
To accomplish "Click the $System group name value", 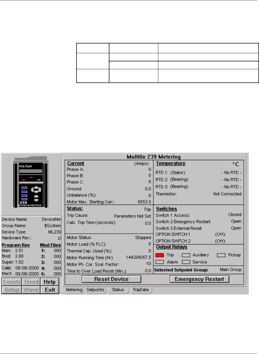I will (x=52, y=226).
